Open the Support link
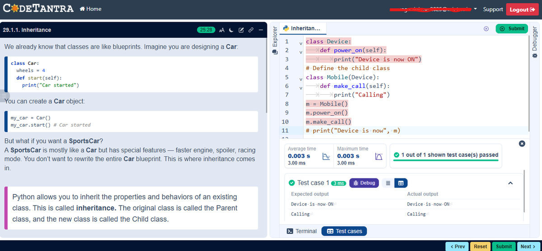The image size is (542, 251). tap(493, 9)
